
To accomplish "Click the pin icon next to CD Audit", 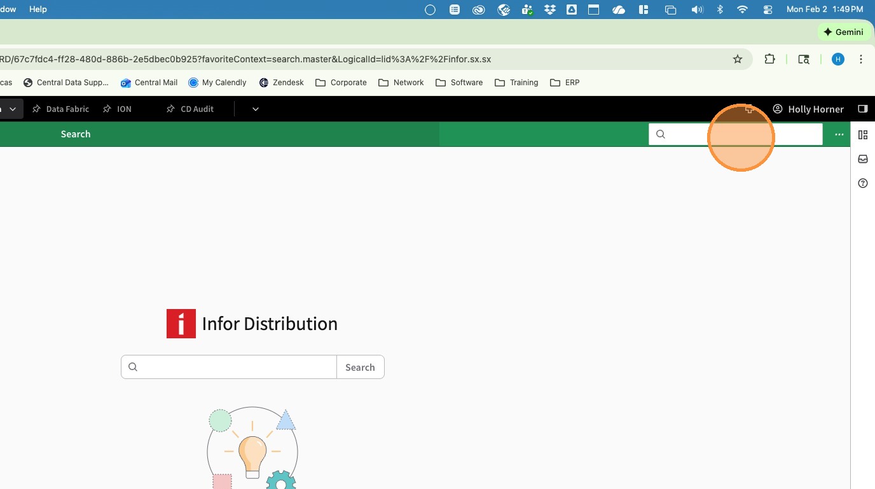I will click(x=170, y=109).
